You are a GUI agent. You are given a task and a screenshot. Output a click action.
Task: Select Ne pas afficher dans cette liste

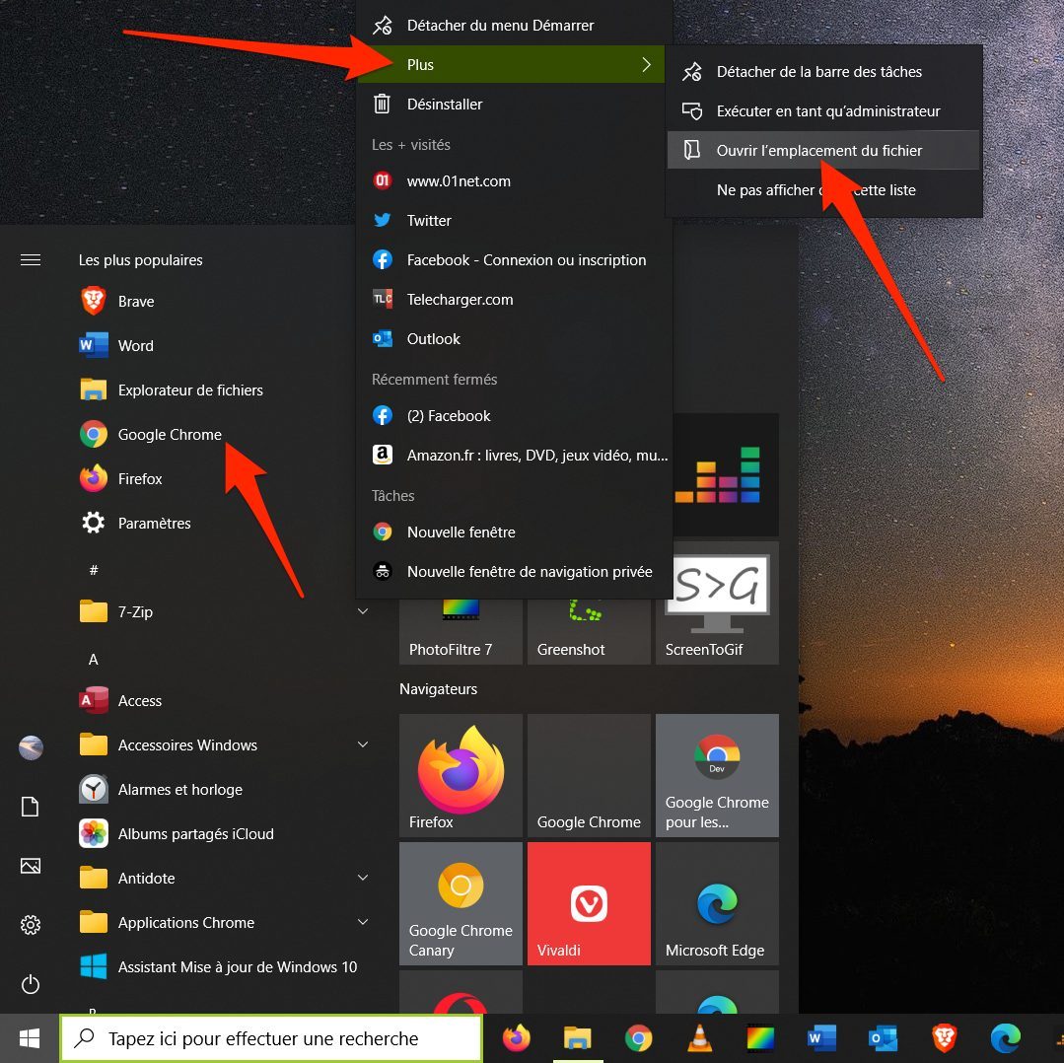click(x=823, y=190)
